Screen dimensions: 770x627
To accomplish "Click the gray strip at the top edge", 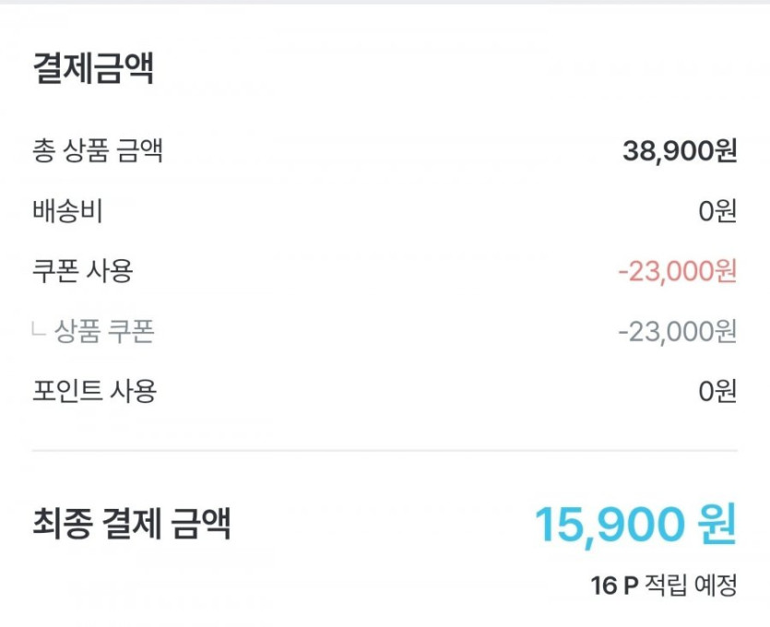I will [385, 3].
